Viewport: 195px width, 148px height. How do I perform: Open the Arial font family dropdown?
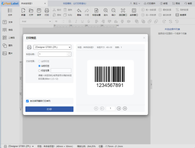36,21
